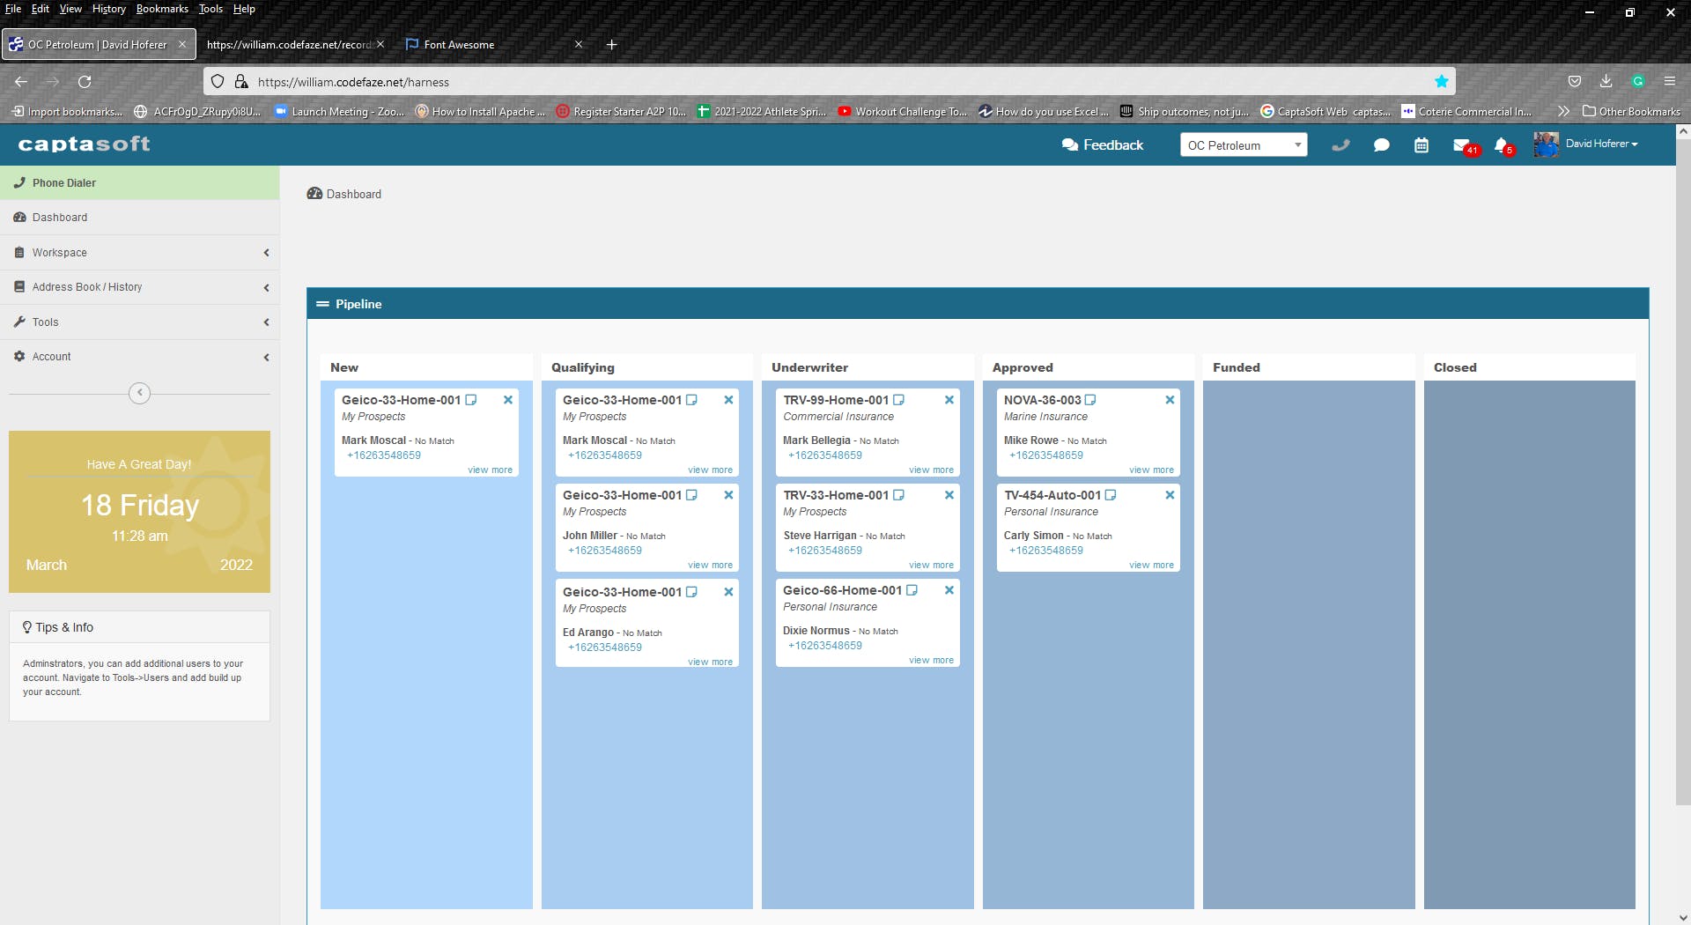This screenshot has width=1691, height=925.
Task: Click note icon on Geico-66-Home-001 card
Action: [912, 590]
